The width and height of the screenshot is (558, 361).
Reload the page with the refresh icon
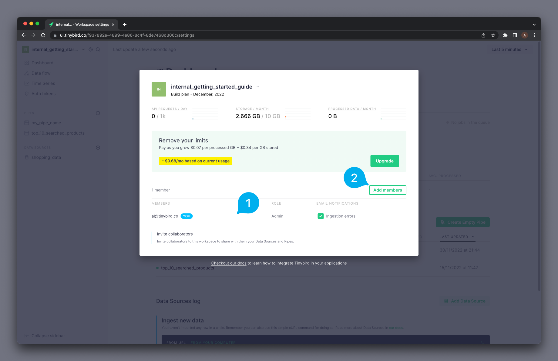coord(43,35)
